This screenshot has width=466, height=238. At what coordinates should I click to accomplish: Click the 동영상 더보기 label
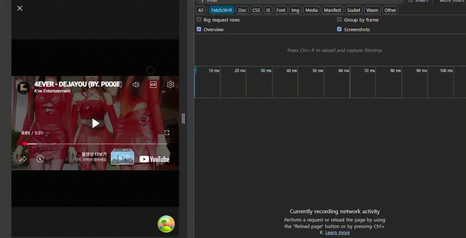(94, 154)
